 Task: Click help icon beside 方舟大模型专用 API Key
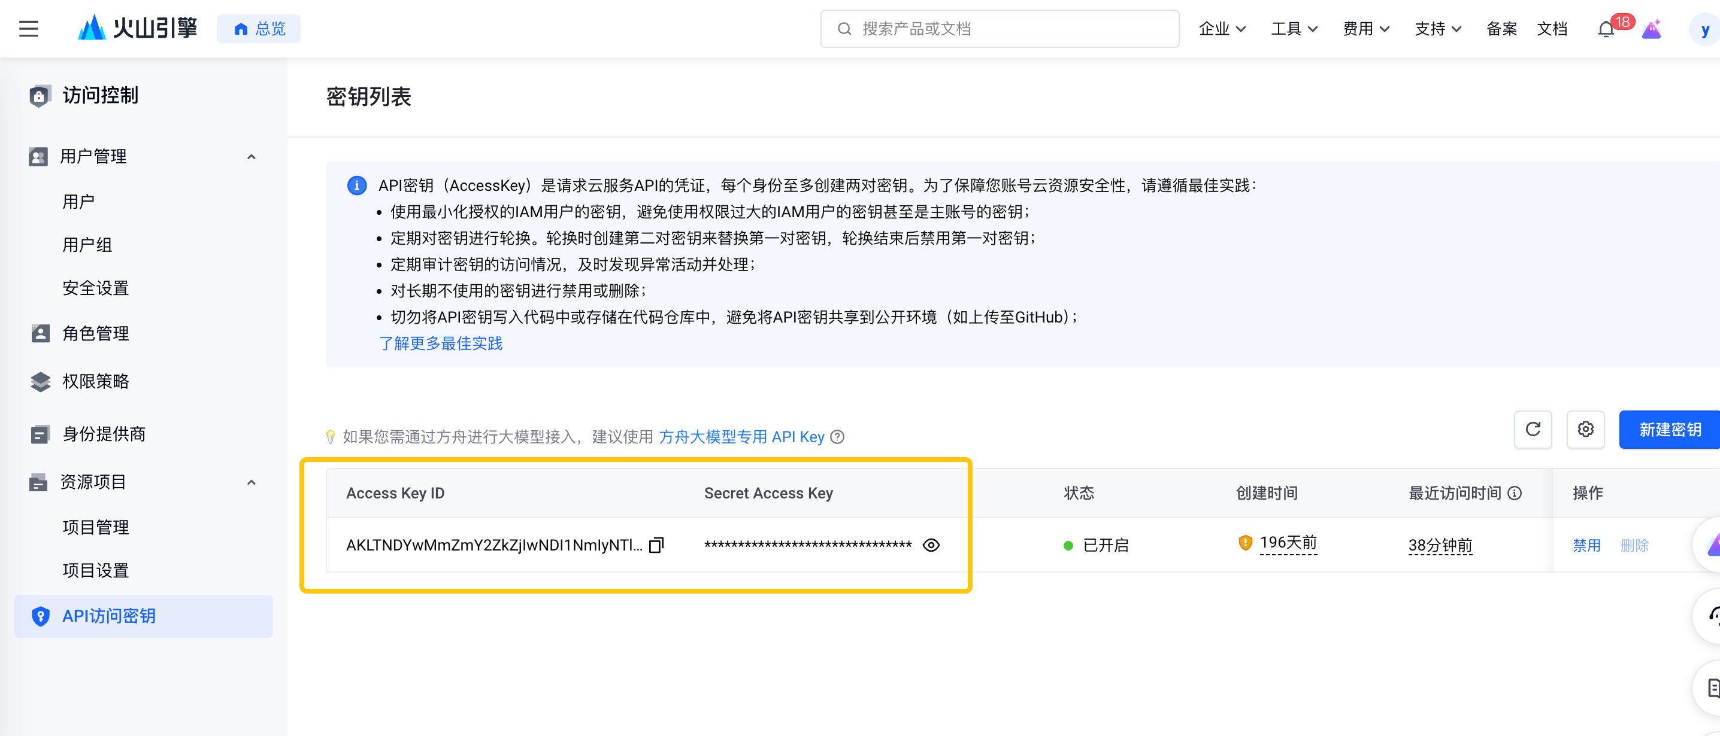837,437
